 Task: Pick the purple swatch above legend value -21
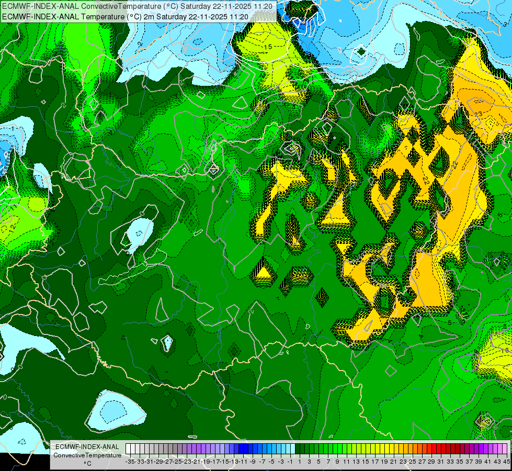[194, 449]
